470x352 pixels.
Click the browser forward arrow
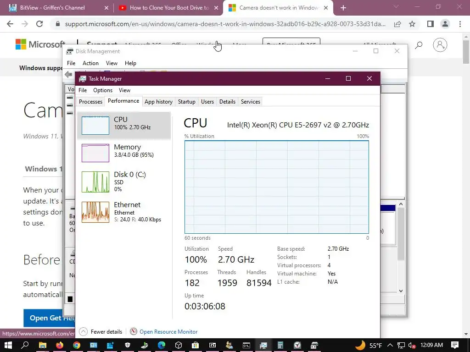25,24
